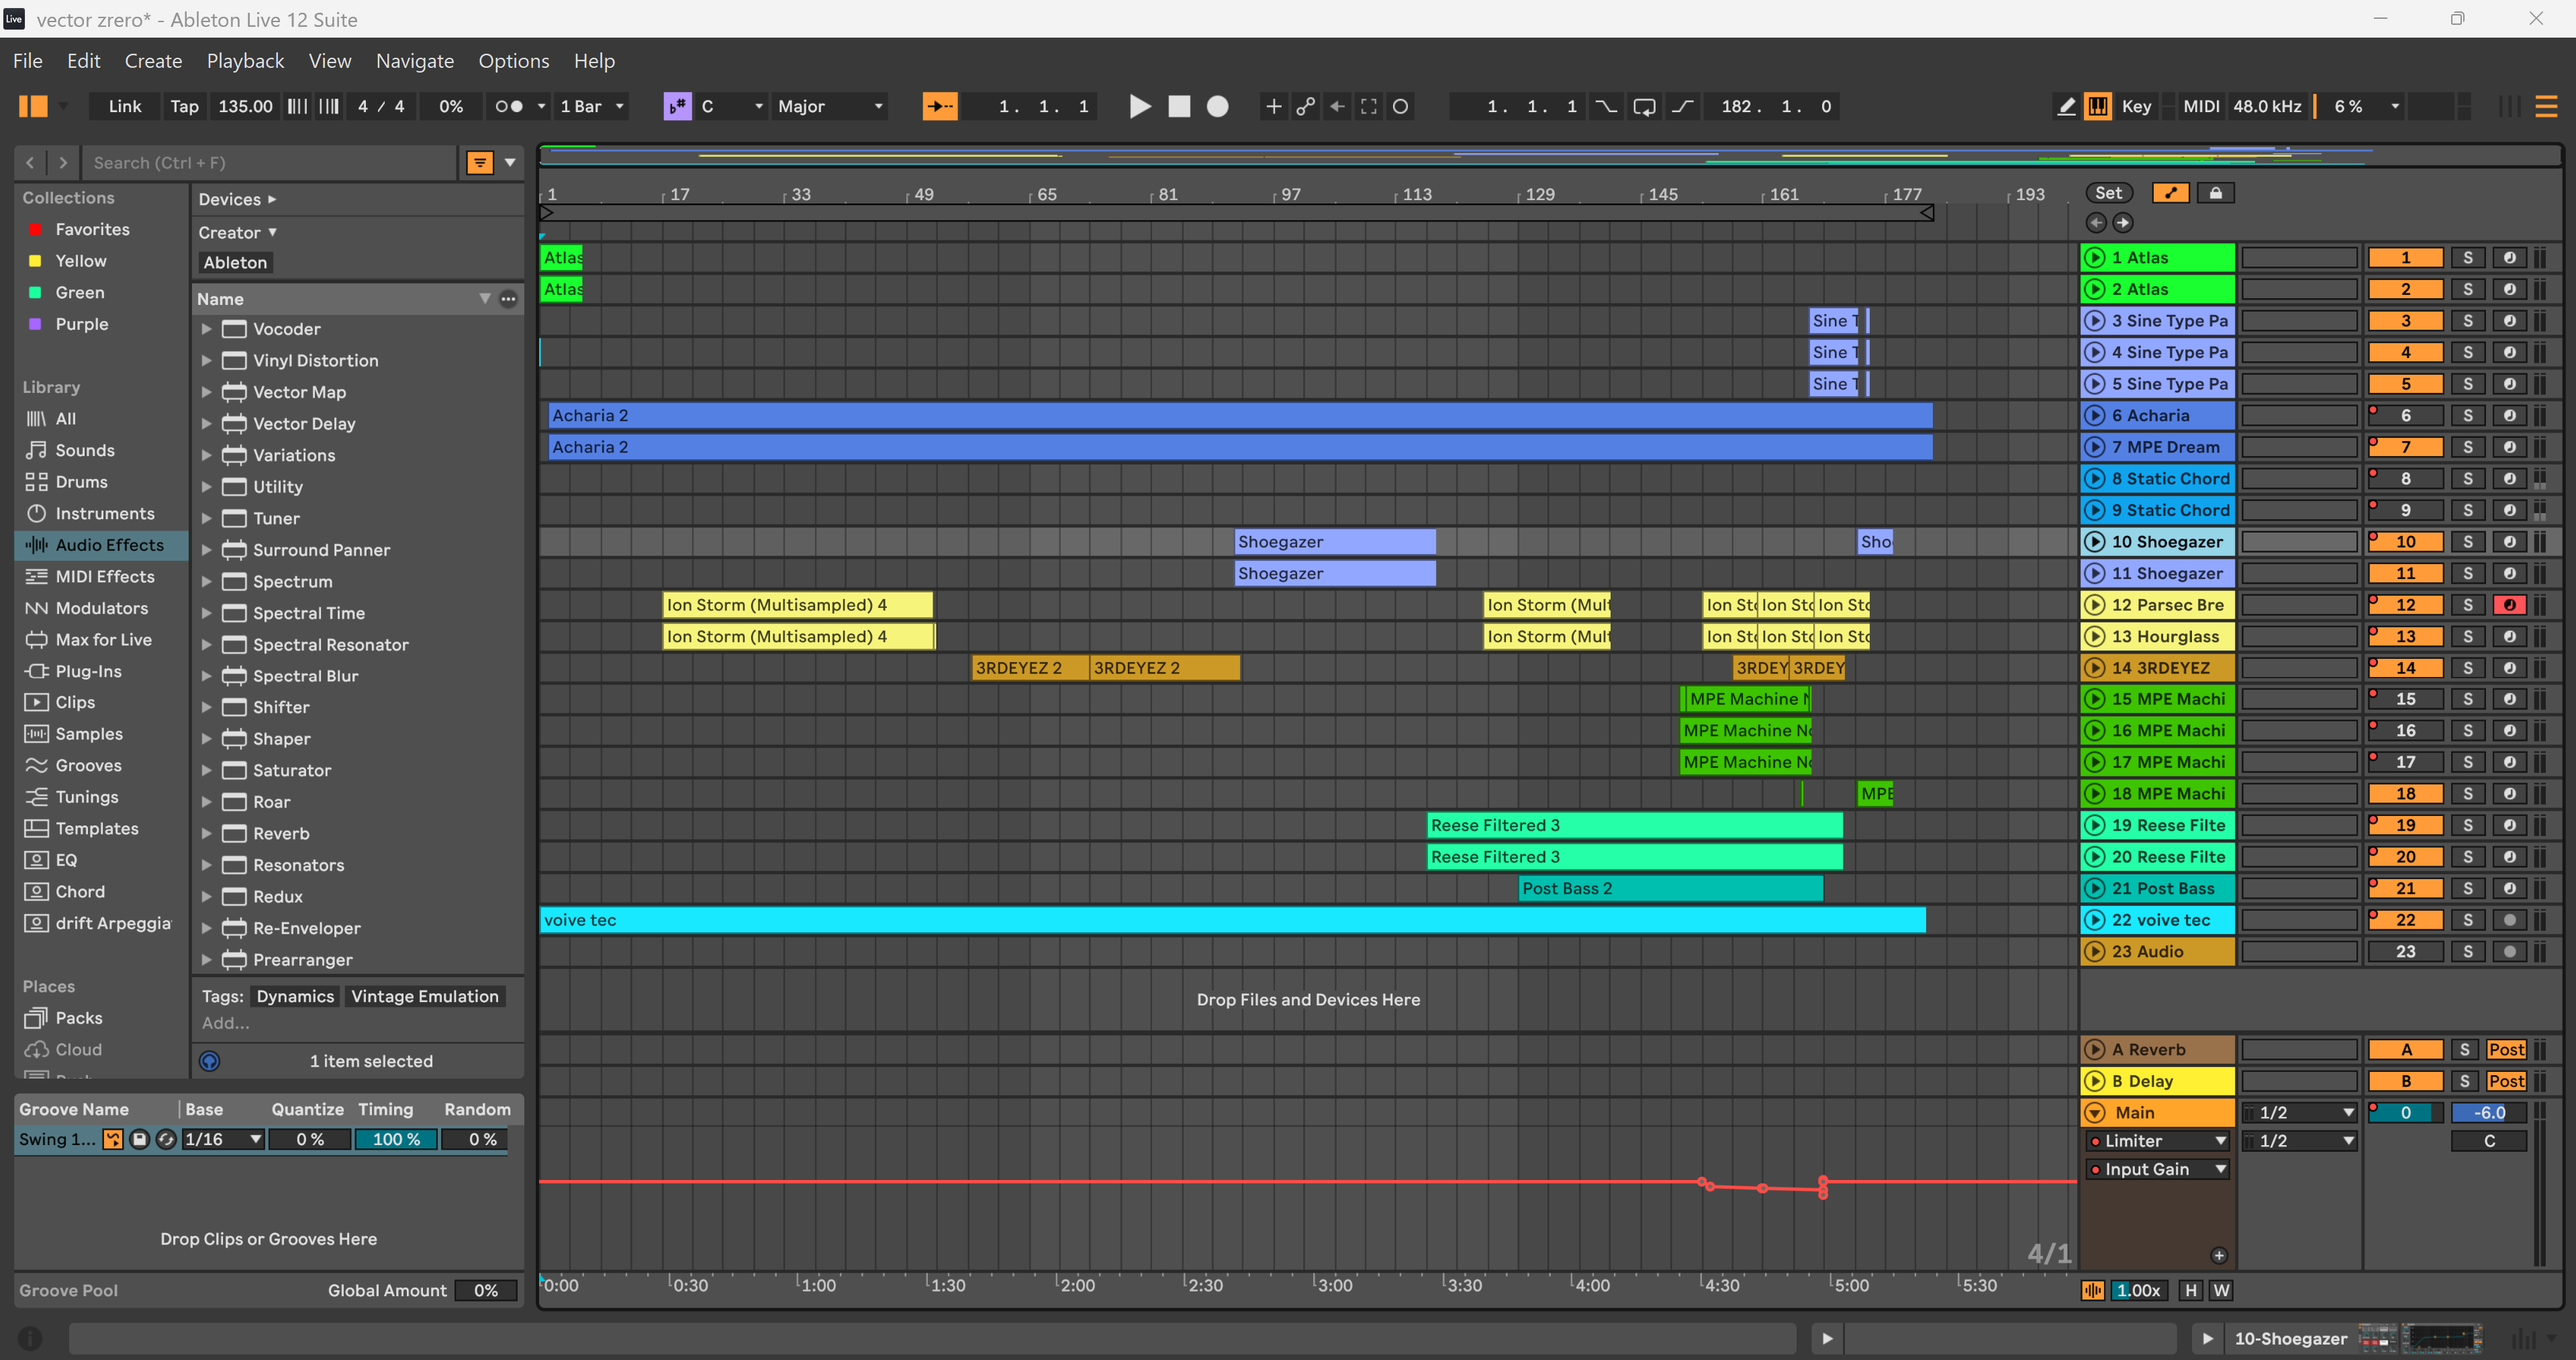Solo the B Delay return track
2576x1360 pixels.
2464,1081
